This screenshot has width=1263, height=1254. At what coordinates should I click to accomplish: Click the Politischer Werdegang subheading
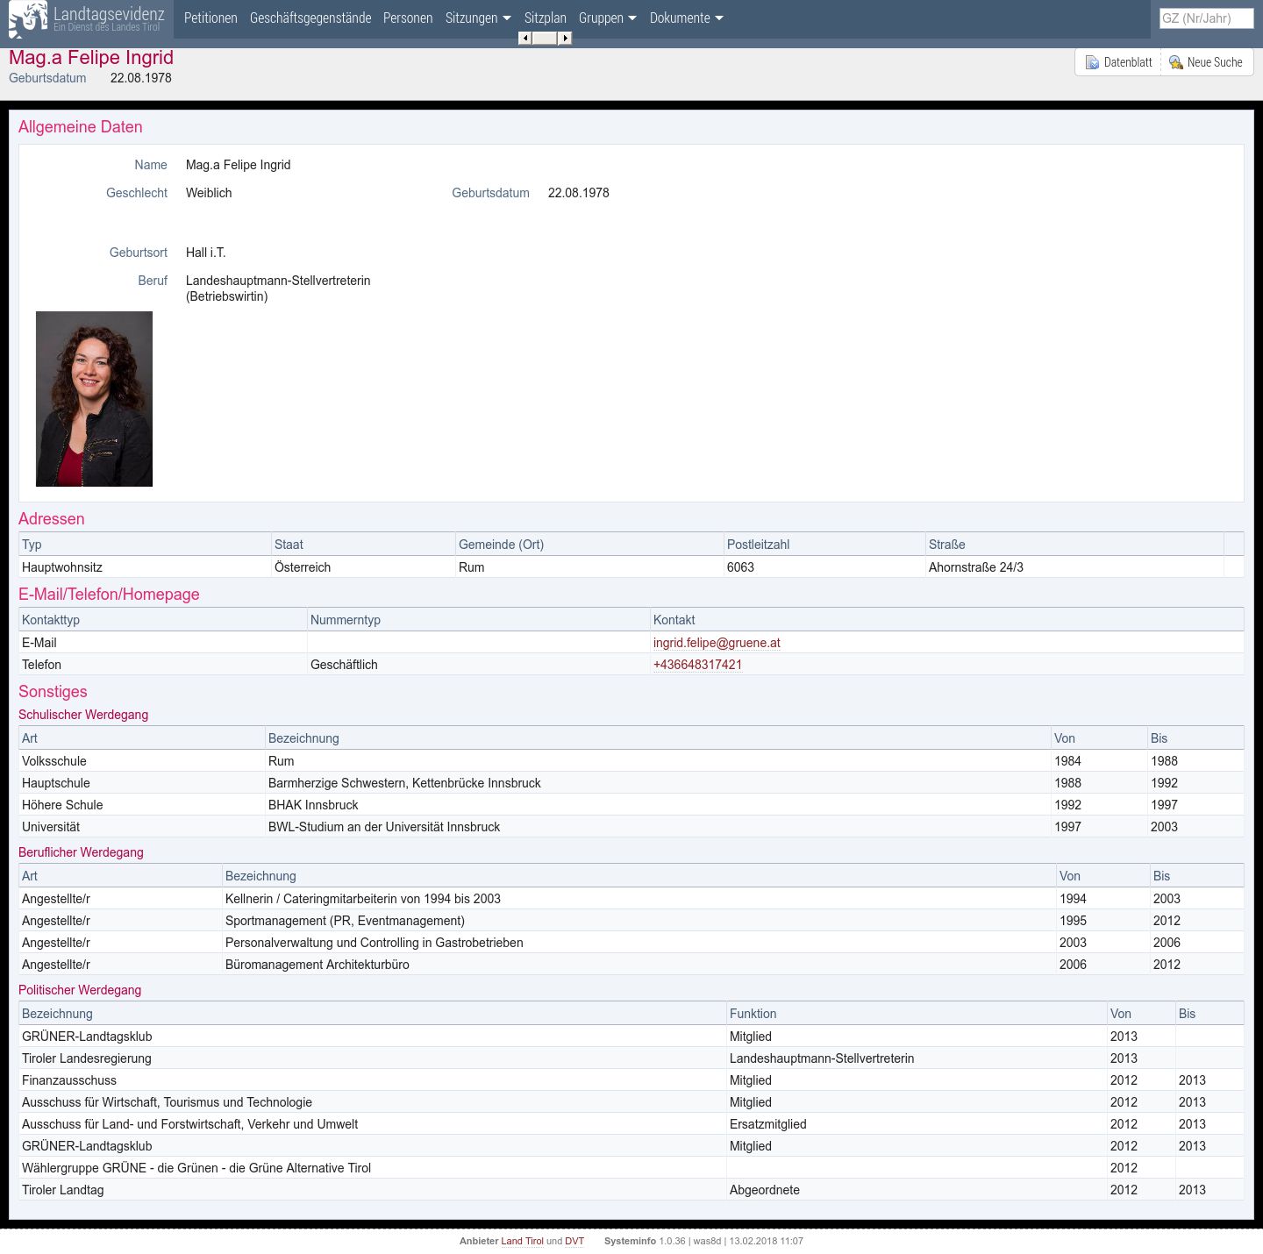[x=80, y=990]
